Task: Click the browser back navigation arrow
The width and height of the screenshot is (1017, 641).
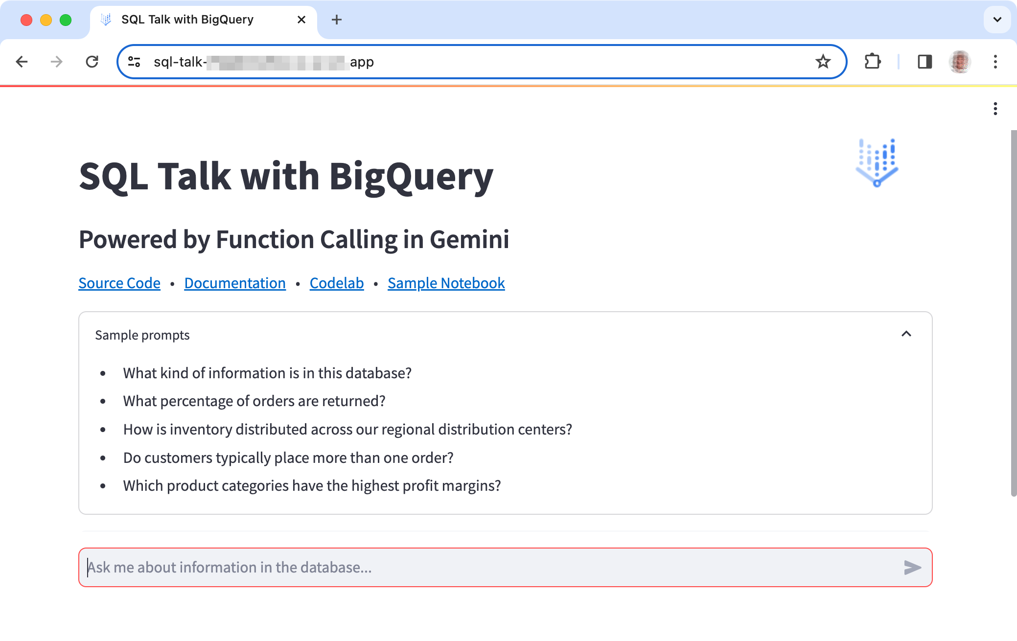Action: (22, 61)
